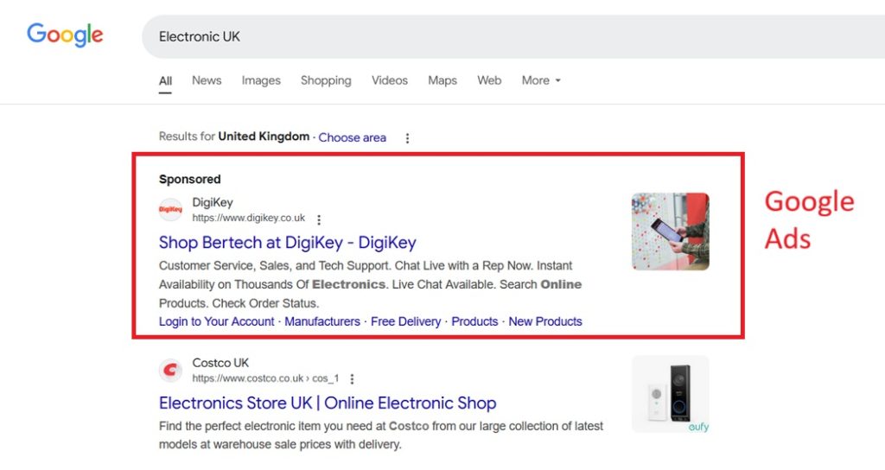Click the New Products sitelink
885x470 pixels.
click(x=545, y=321)
